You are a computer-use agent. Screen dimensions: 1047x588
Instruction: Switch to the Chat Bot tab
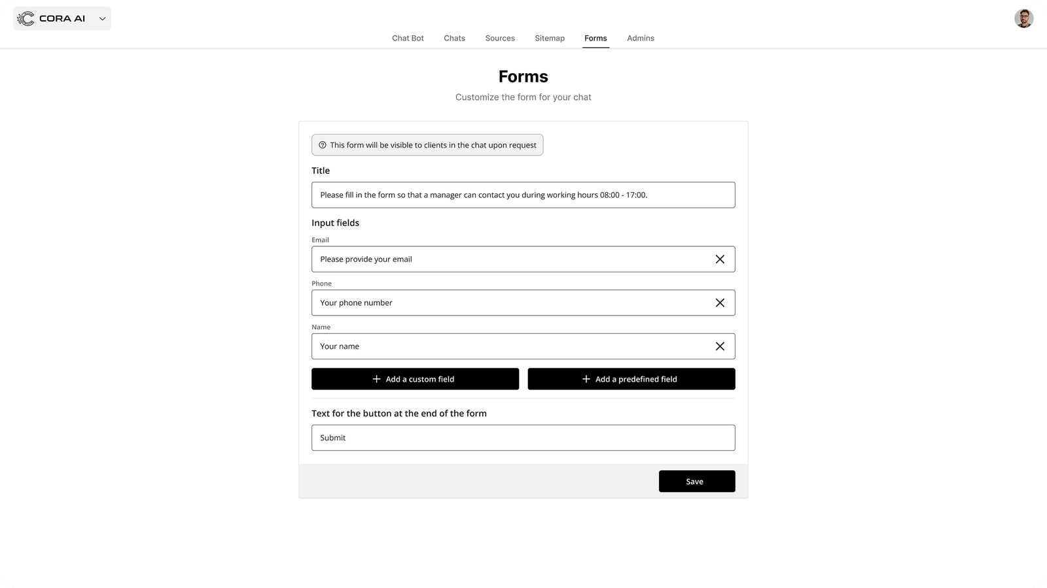pos(407,38)
